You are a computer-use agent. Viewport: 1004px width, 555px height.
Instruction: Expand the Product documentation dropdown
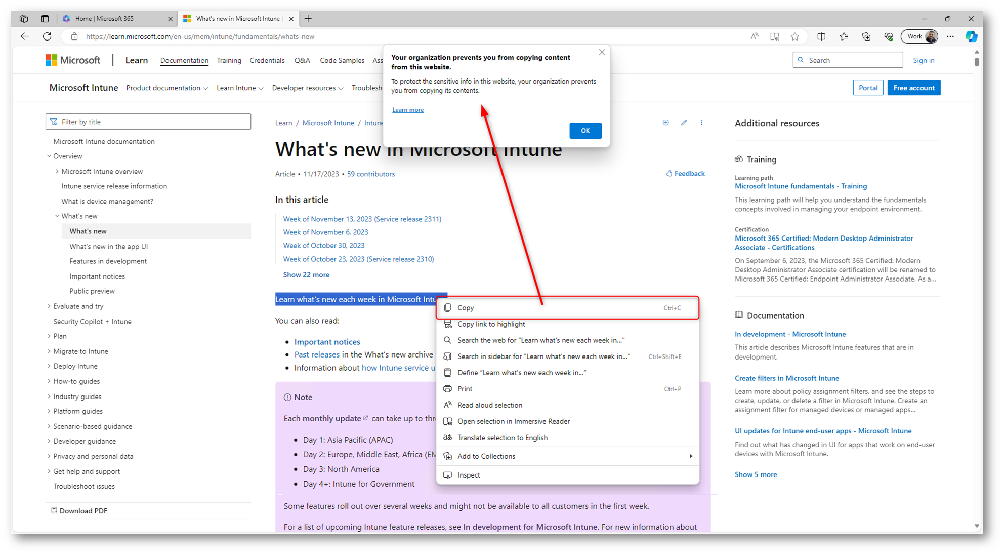click(x=167, y=88)
